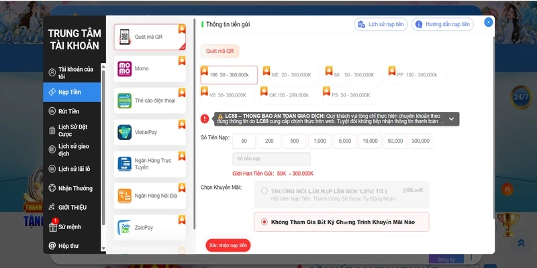Open Sứ mệnh with notification badge

[72, 226]
